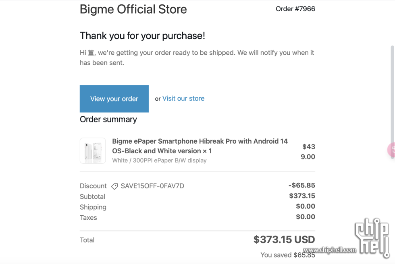Click the -$65.85 discount amount

point(302,185)
